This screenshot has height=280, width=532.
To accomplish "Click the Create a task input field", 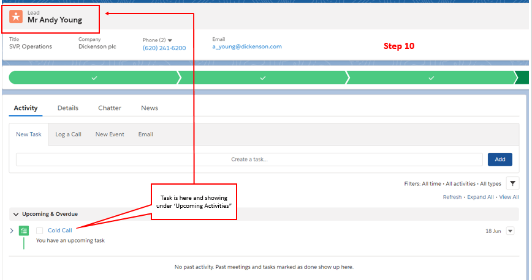I will pos(249,160).
